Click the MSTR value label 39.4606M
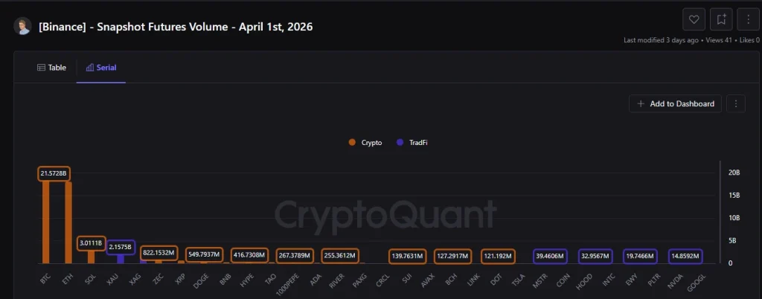 551,256
